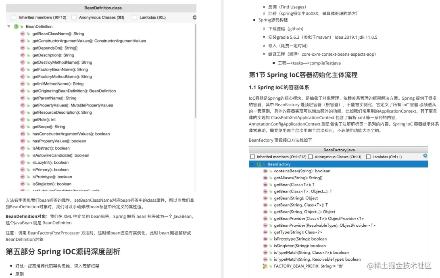Image resolution: width=440 pixels, height=278 pixels.
Task: Click the BeanDefinition interface icon
Action: [x=16, y=26]
